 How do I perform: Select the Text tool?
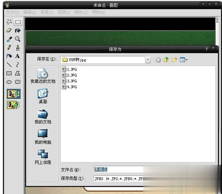18,56
